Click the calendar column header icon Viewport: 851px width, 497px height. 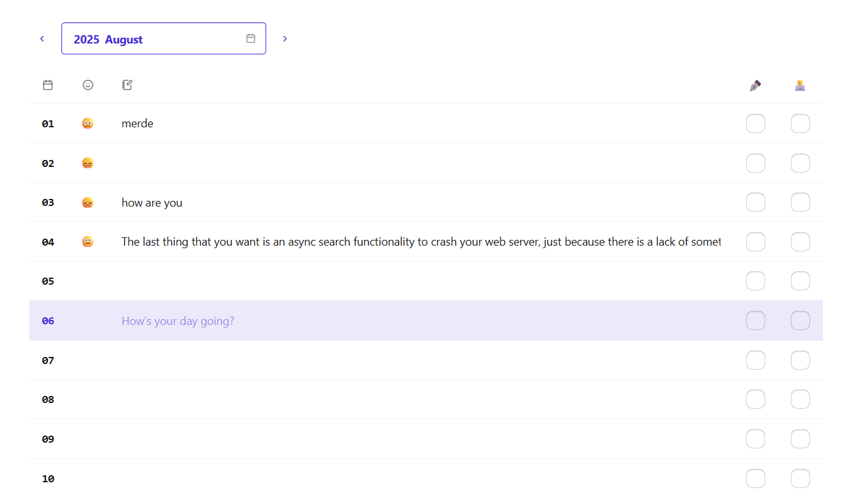tap(48, 85)
